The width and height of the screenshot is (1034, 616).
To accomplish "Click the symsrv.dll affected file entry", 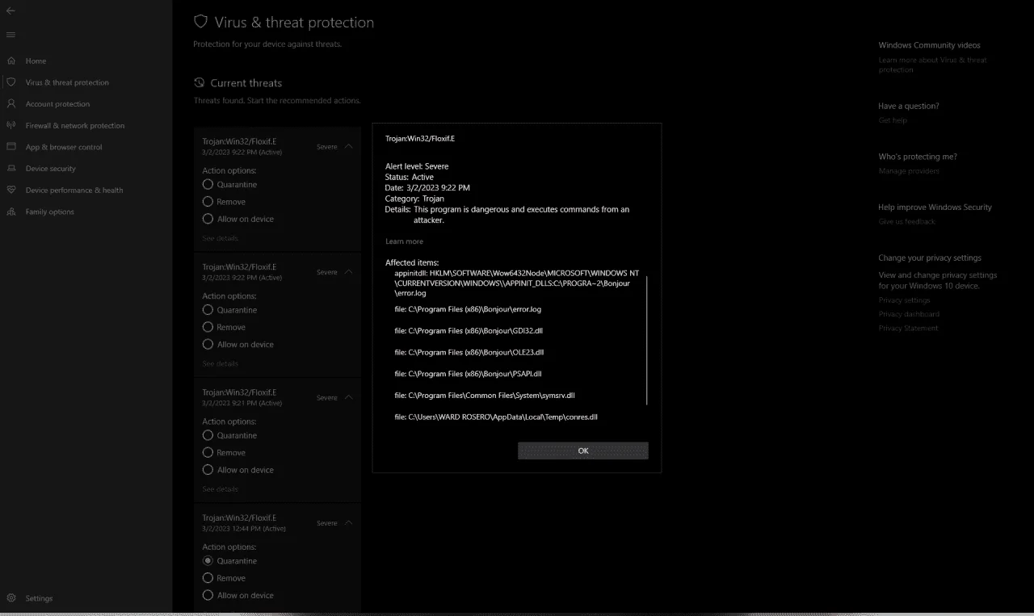I will pos(485,396).
